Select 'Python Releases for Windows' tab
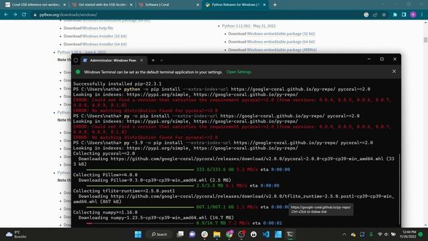 coord(235,5)
